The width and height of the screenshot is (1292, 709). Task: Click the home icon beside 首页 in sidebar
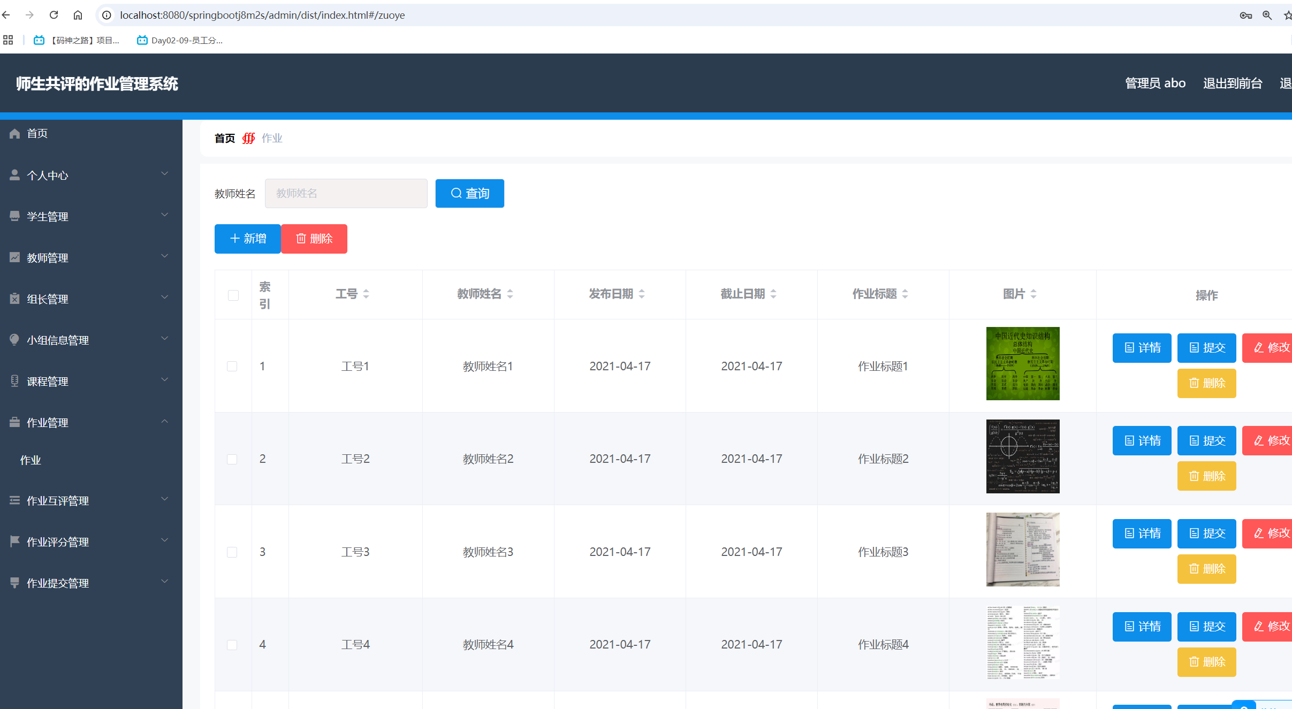(14, 134)
